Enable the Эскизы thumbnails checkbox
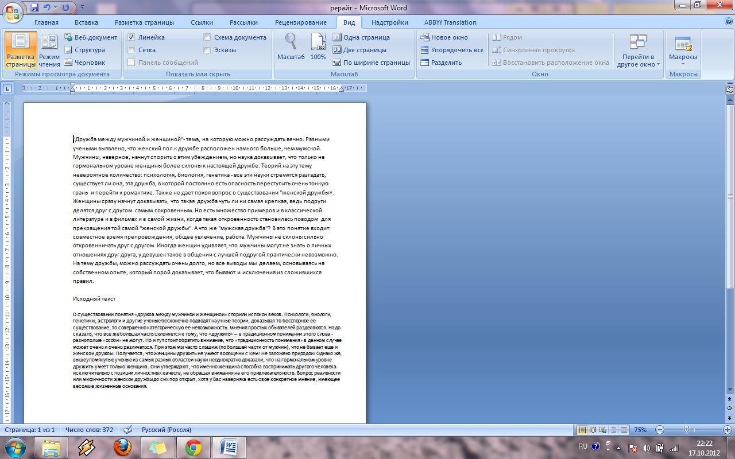Image resolution: width=735 pixels, height=459 pixels. pos(207,50)
